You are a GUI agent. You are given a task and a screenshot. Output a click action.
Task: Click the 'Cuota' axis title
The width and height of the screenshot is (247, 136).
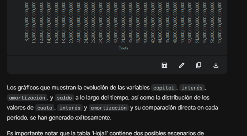[x=123, y=48]
